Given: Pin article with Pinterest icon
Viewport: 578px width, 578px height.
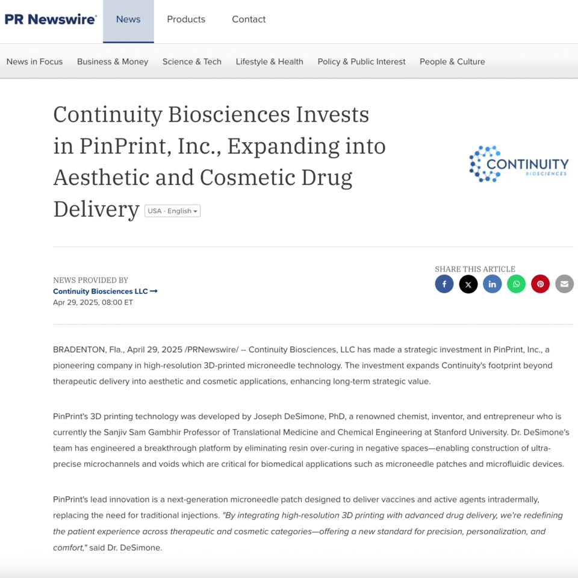Looking at the screenshot, I should pyautogui.click(x=540, y=284).
